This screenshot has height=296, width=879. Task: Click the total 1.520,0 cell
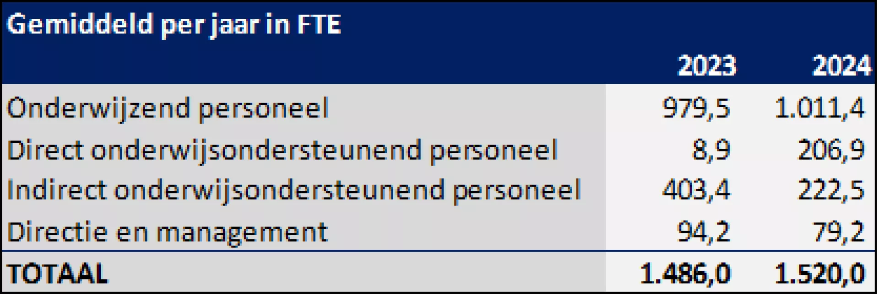coord(820,274)
